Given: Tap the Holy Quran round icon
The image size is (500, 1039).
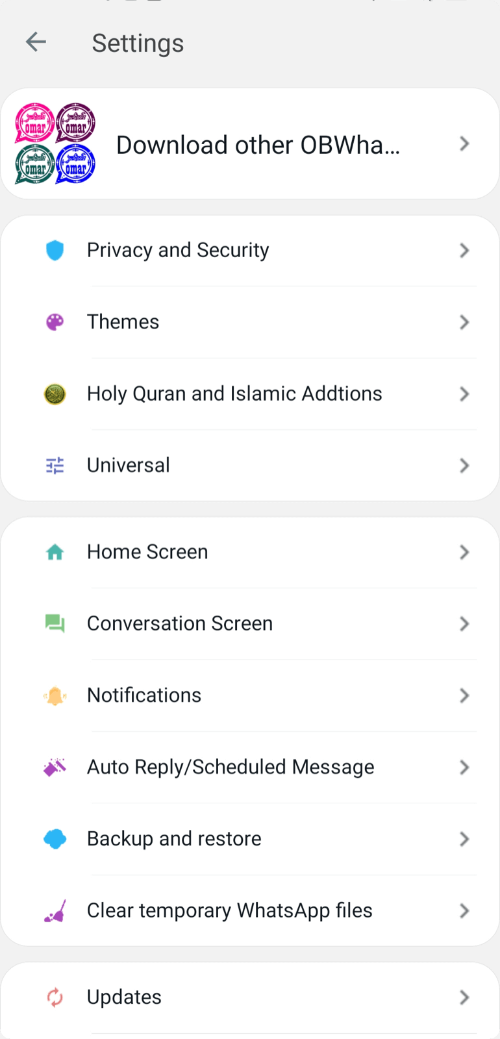Looking at the screenshot, I should click(x=55, y=394).
